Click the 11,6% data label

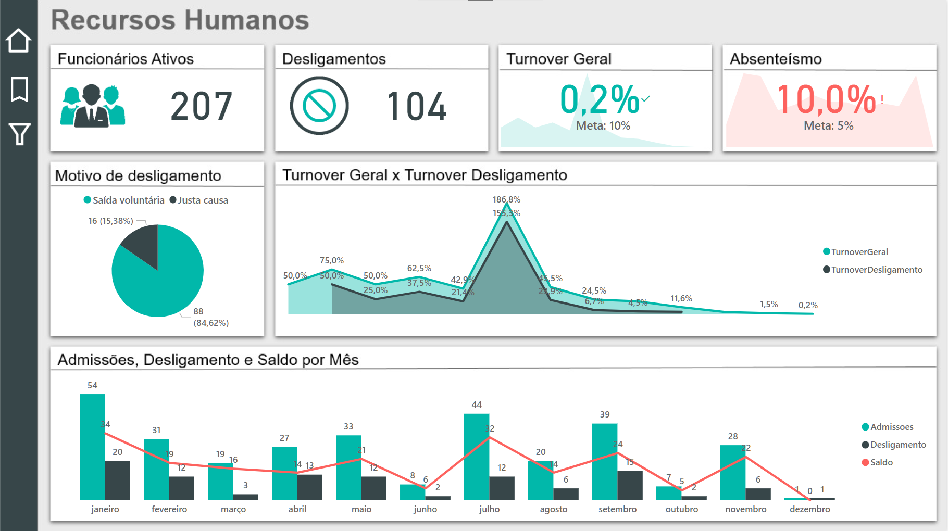tap(681, 298)
